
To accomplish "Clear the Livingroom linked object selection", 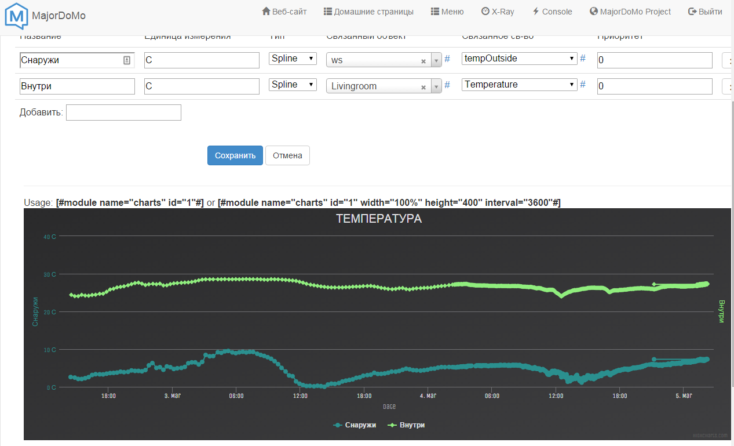I will (423, 87).
